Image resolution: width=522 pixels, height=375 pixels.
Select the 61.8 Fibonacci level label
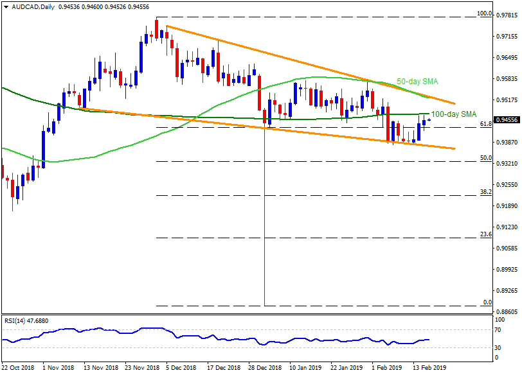click(x=485, y=123)
